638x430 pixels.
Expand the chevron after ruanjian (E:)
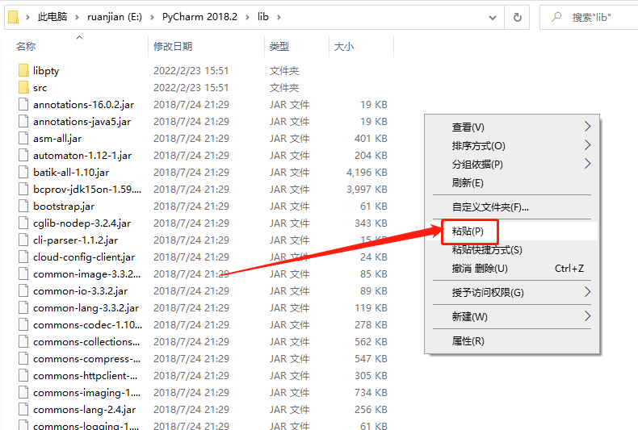[x=152, y=18]
